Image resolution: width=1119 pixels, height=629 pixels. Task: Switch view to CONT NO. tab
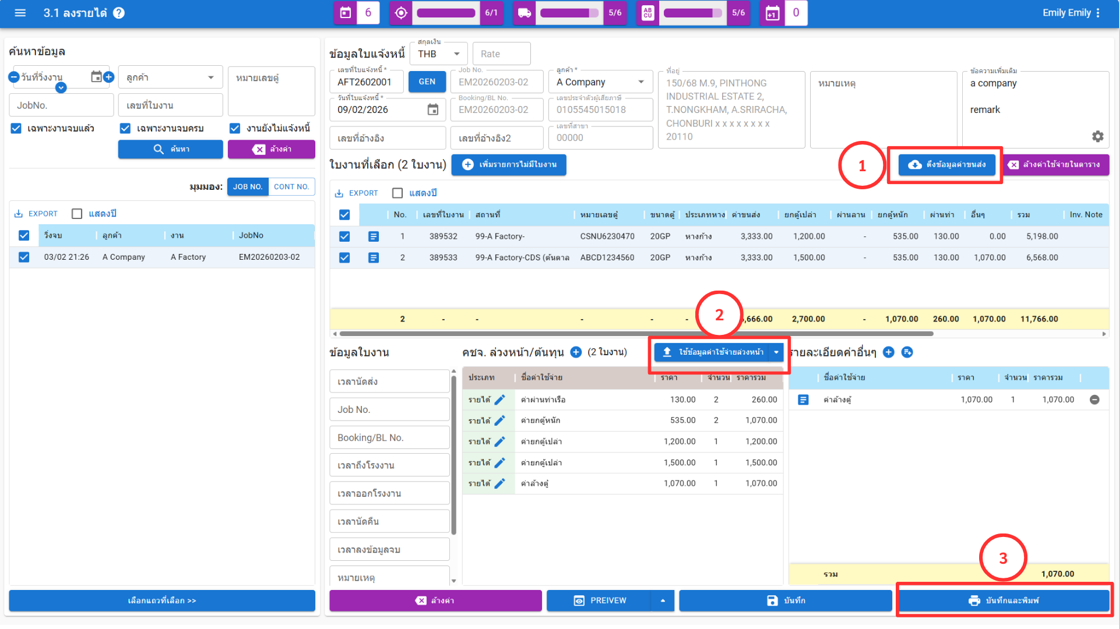291,187
